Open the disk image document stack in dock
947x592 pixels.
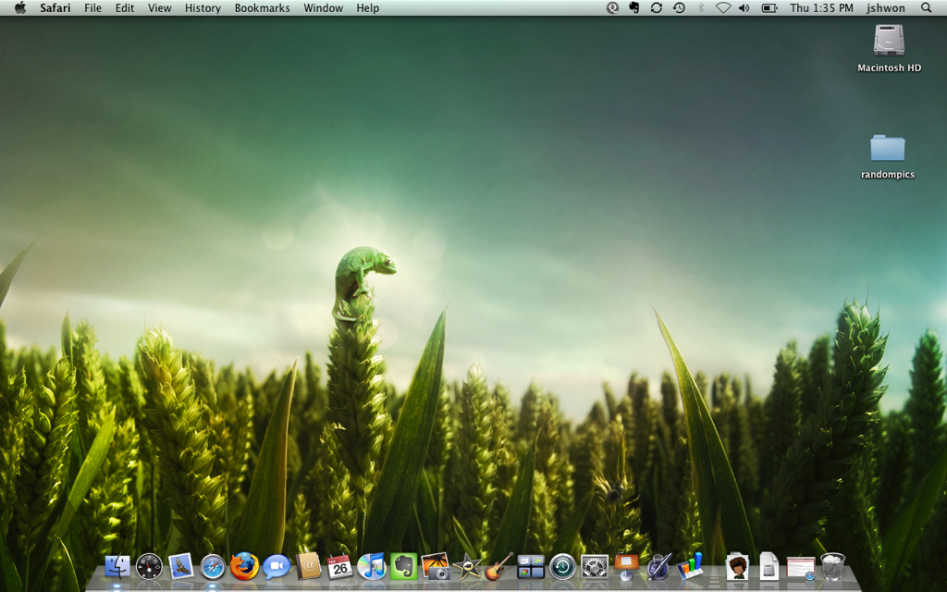tap(769, 567)
